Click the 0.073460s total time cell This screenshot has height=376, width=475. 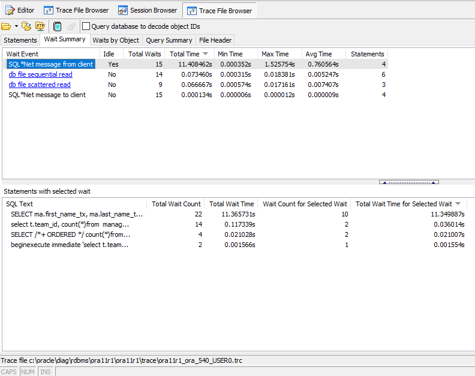pos(197,74)
